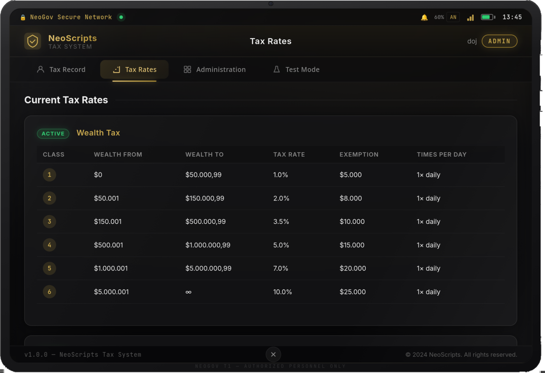The height and width of the screenshot is (373, 545).
Task: Open the Administration tab
Action: click(215, 69)
